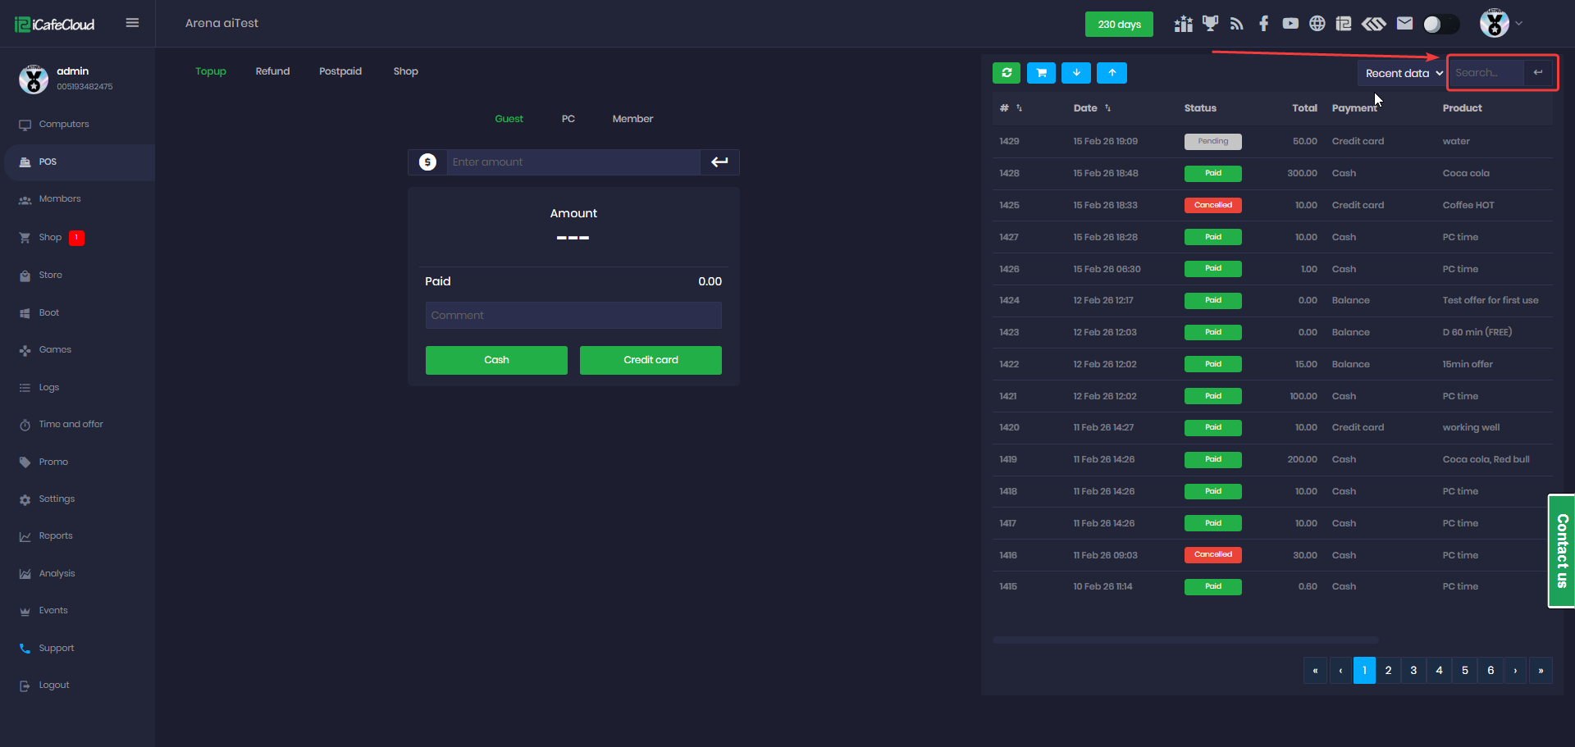This screenshot has width=1575, height=747.
Task: Select the Member tab
Action: point(632,119)
